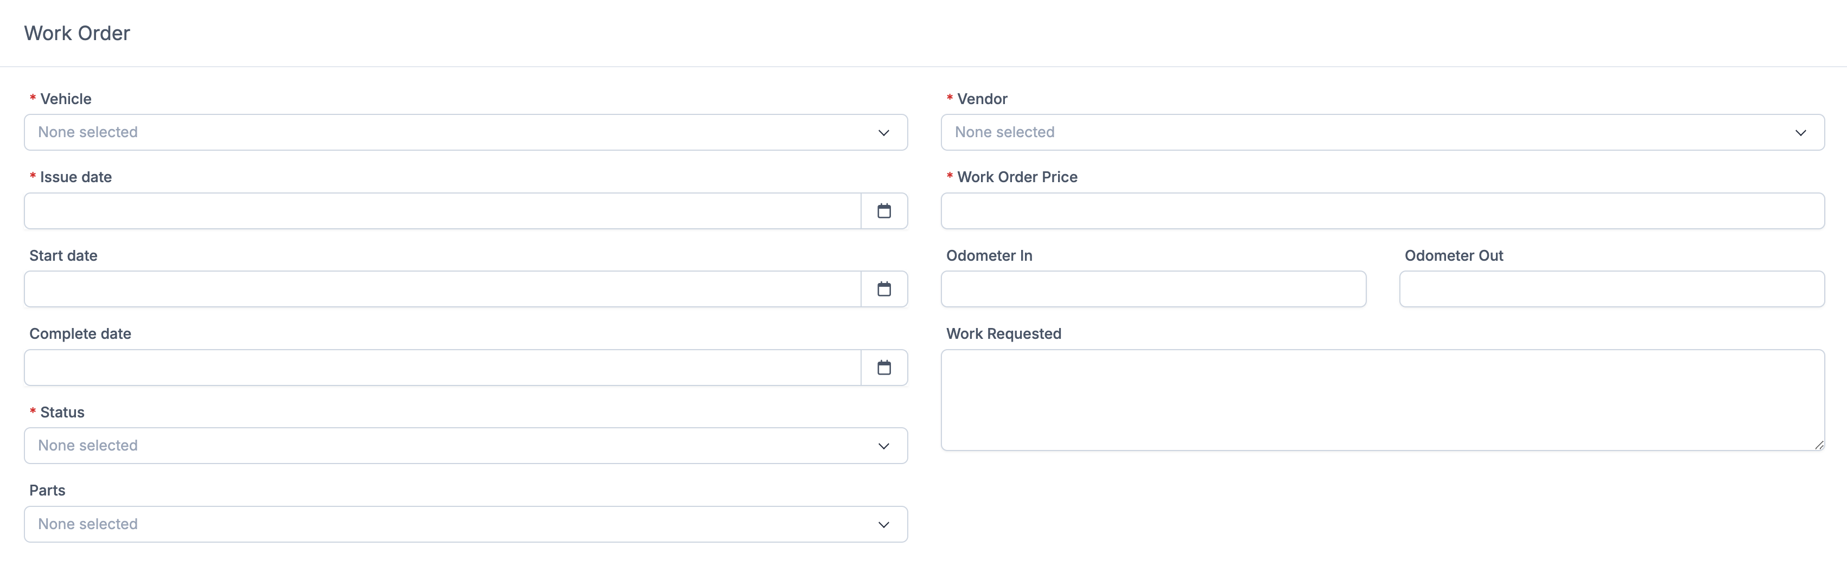Expand the Vendor selection dropdown
Viewport: 1847px width, 579px height.
(x=1362, y=133)
